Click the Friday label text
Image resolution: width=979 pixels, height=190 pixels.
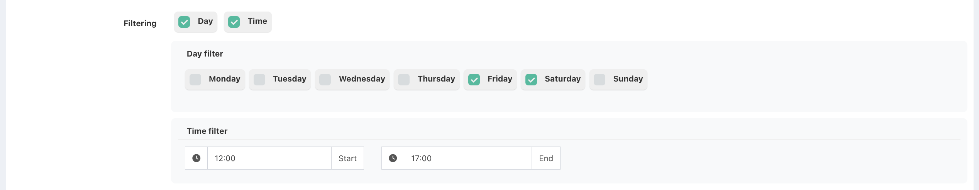(500, 79)
